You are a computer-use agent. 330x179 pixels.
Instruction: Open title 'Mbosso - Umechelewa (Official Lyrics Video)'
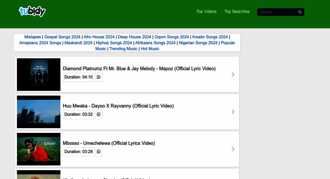[109, 143]
